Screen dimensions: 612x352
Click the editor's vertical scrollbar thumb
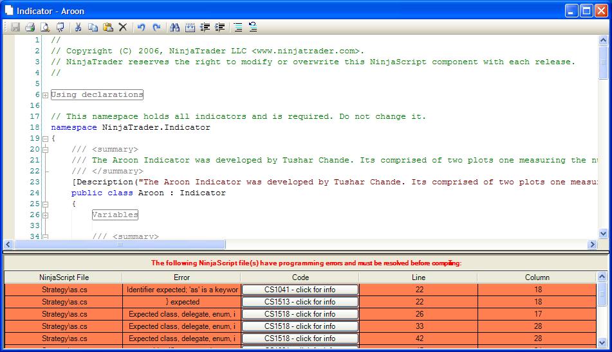point(603,62)
